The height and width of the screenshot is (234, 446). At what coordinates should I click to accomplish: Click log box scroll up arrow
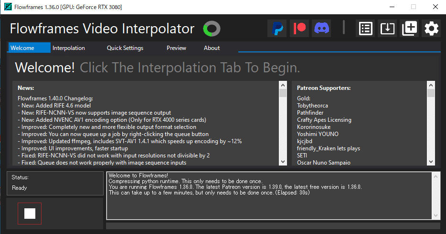[x=435, y=176]
